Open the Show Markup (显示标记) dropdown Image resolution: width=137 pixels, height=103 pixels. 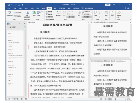click(x=86, y=14)
